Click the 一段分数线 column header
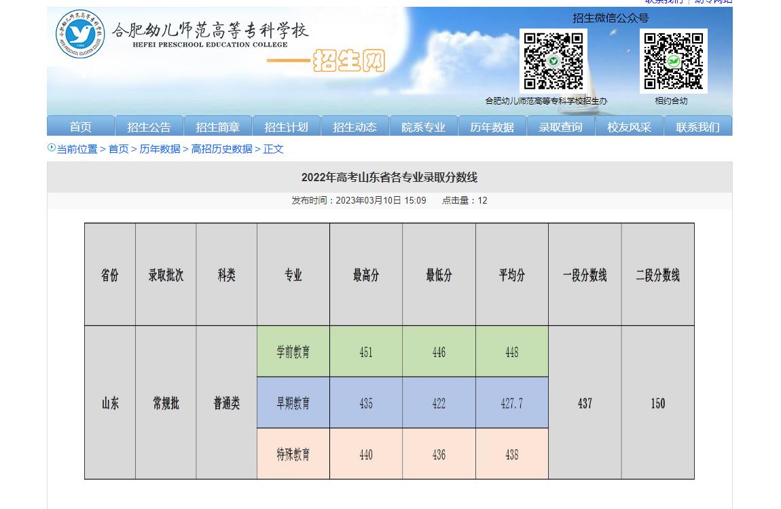The width and height of the screenshot is (781, 509). click(x=585, y=275)
